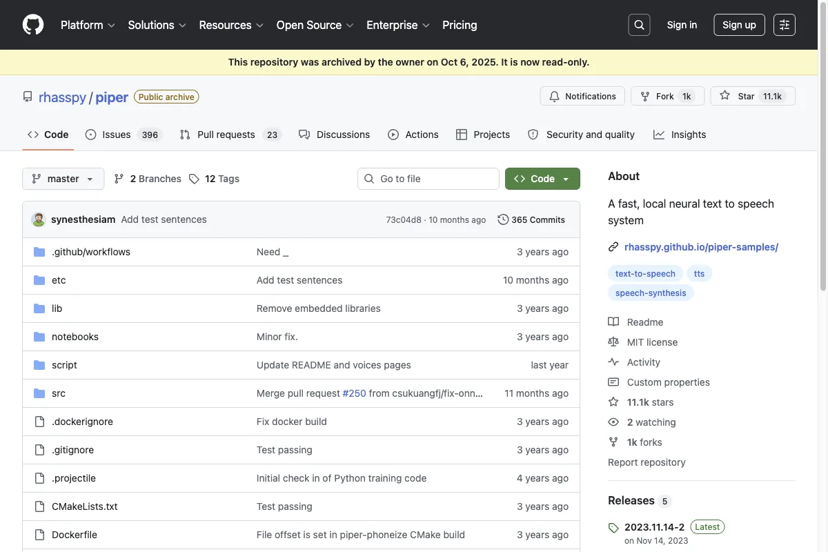828x552 pixels.
Task: Open the Activity link
Action: (634, 362)
